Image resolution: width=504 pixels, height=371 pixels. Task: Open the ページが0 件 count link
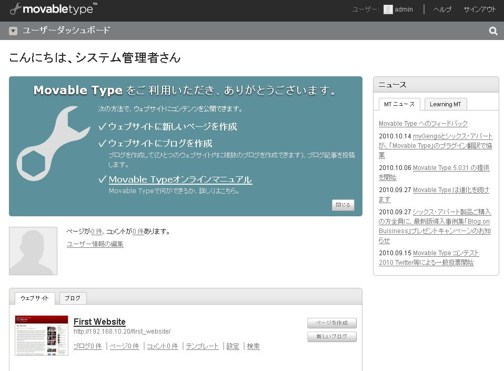click(97, 231)
